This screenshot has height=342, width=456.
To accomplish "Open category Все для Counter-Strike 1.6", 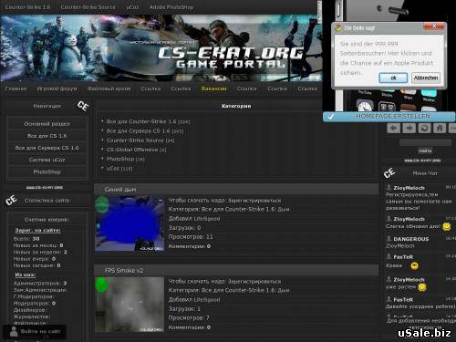I will 141,121.
